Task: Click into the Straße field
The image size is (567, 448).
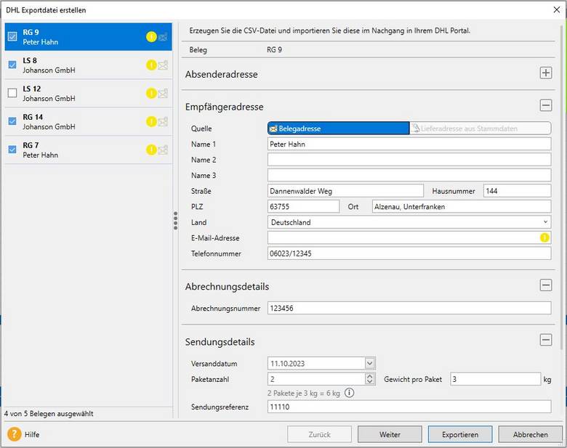Action: point(345,191)
